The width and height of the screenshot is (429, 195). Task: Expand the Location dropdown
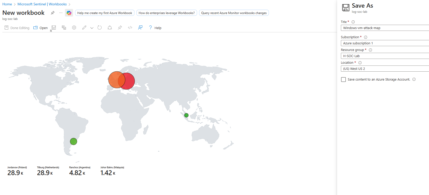coord(384,69)
